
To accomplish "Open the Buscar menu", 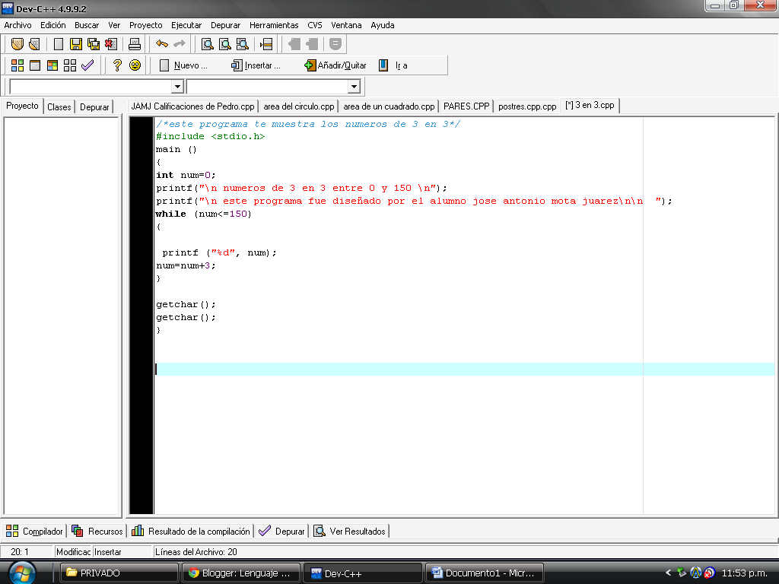I will pyautogui.click(x=86, y=25).
